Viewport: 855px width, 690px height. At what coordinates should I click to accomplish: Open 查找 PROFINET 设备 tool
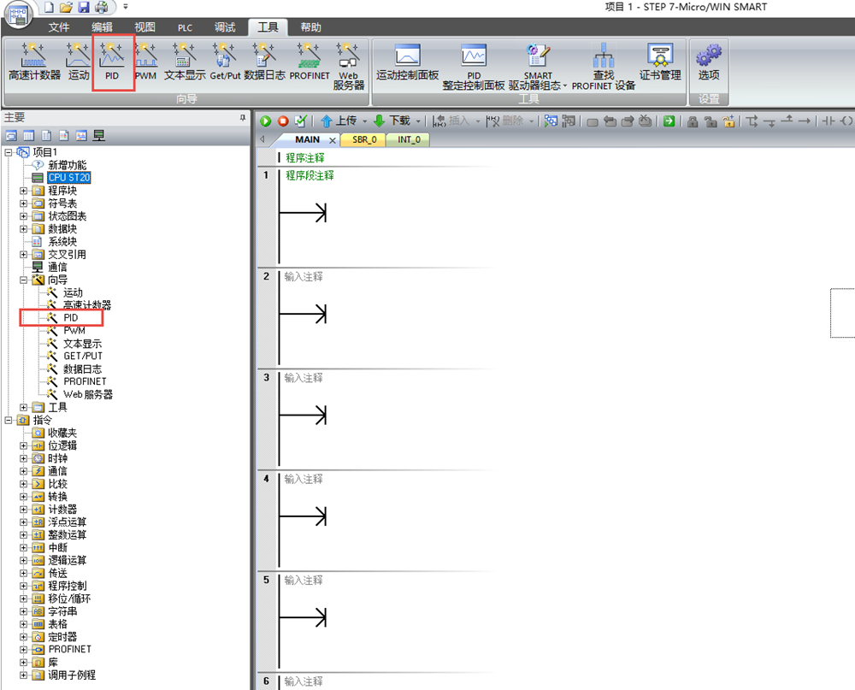604,67
